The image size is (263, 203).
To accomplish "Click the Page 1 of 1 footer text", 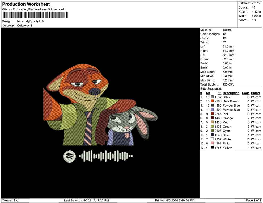I will (x=253, y=200).
